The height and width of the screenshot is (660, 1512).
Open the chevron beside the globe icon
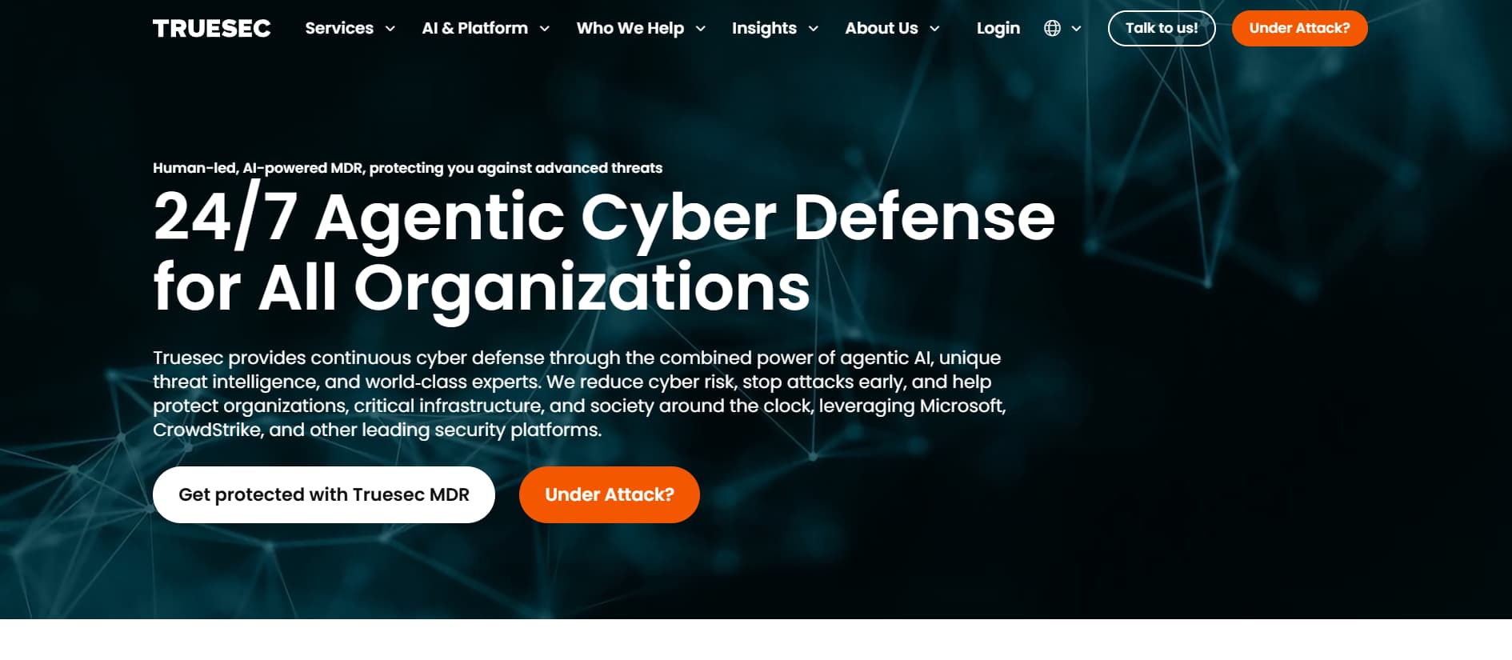click(1077, 29)
